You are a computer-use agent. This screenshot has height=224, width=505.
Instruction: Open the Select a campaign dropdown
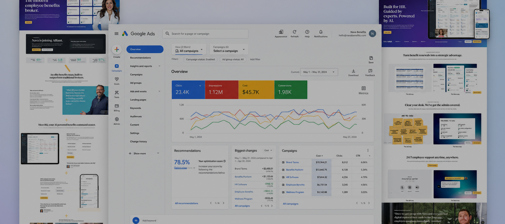point(229,49)
